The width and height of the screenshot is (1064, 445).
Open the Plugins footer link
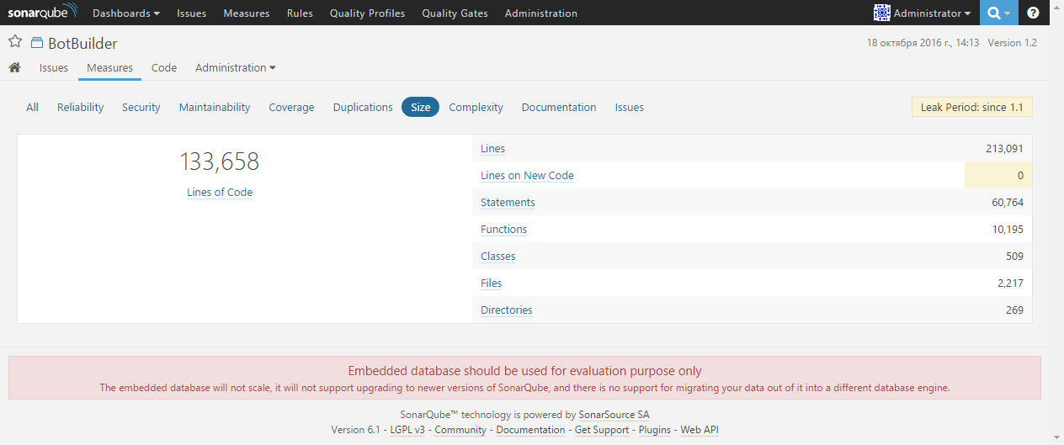coord(655,430)
